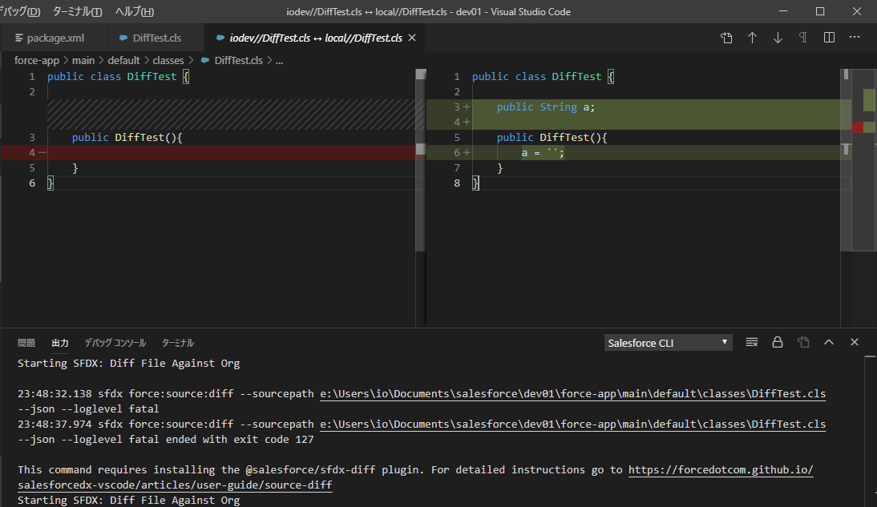The width and height of the screenshot is (877, 507).
Task: Click the right diff pane scrollbar
Action: pyautogui.click(x=846, y=160)
